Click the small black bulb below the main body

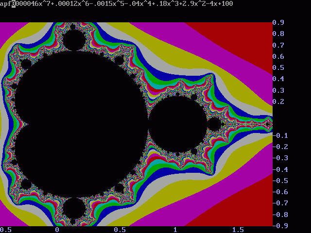[x=74, y=208]
